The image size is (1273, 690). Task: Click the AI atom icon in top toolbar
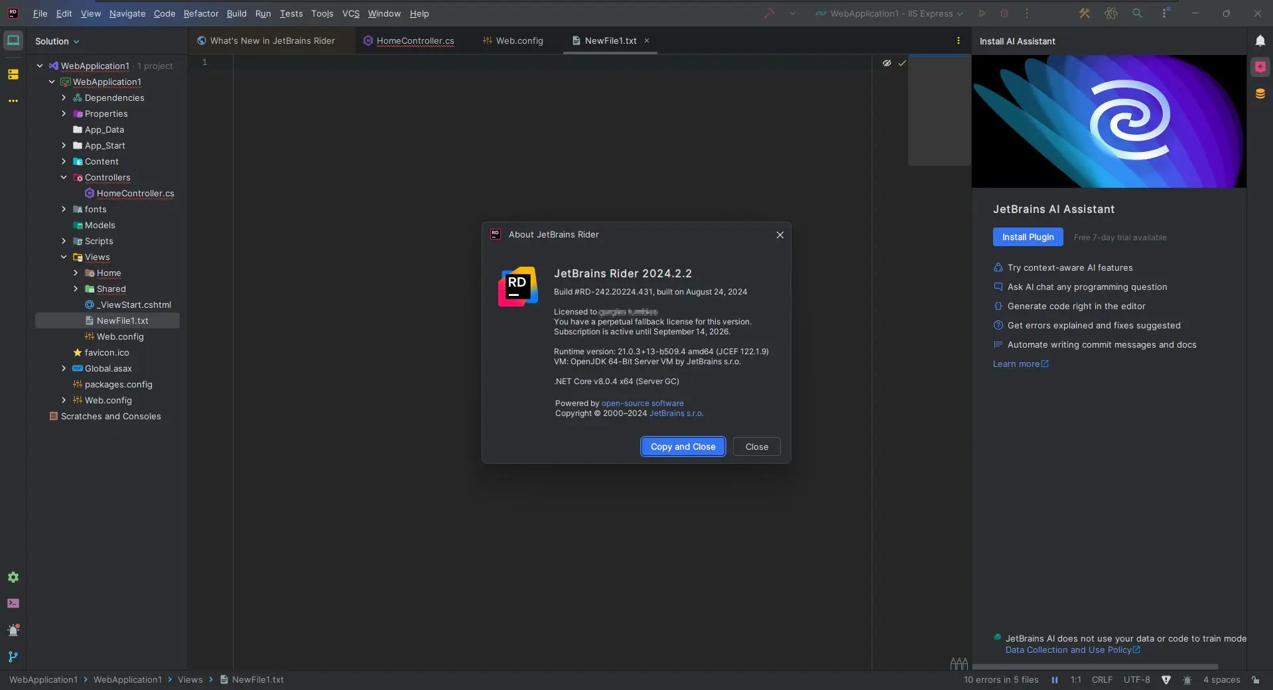click(x=1111, y=13)
